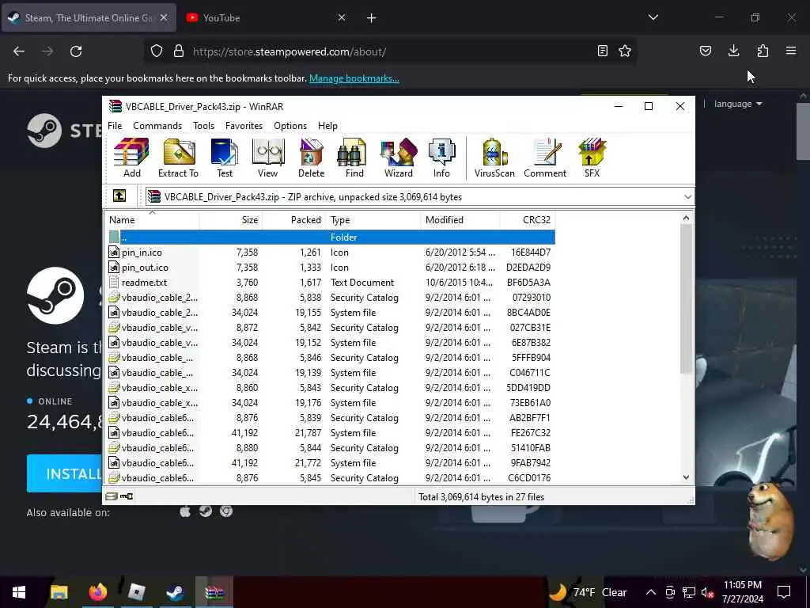The height and width of the screenshot is (608, 810).
Task: Open Roblox from the taskbar
Action: 136,592
